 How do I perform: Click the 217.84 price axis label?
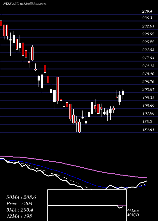(x=148, y=58)
